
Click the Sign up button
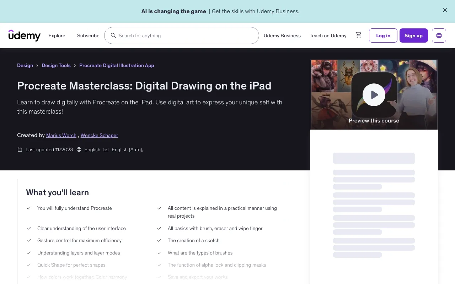point(413,35)
